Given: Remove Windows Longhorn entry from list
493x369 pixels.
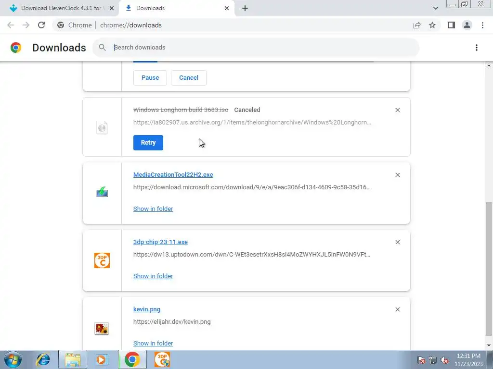Looking at the screenshot, I should coord(397,110).
